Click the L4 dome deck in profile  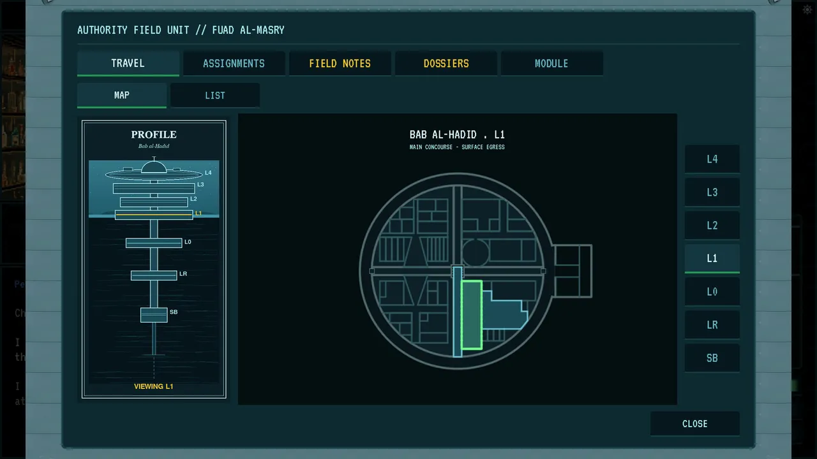click(154, 171)
